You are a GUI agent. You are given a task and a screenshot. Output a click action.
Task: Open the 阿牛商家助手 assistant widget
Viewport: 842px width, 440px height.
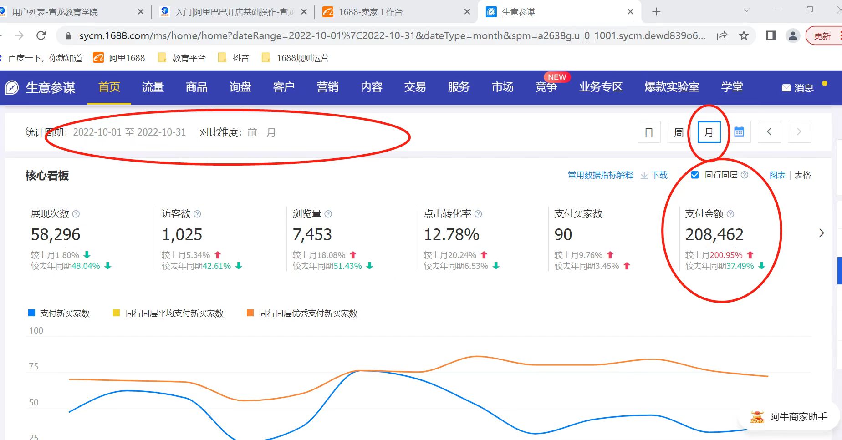pos(789,416)
